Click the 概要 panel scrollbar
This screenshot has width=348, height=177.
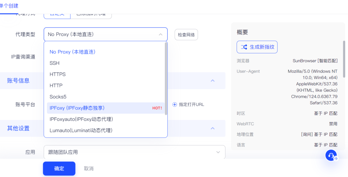click(x=344, y=59)
